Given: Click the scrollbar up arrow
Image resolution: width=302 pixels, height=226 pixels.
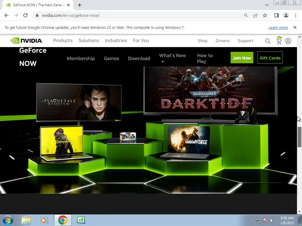Looking at the screenshot, I should pyautogui.click(x=299, y=37).
